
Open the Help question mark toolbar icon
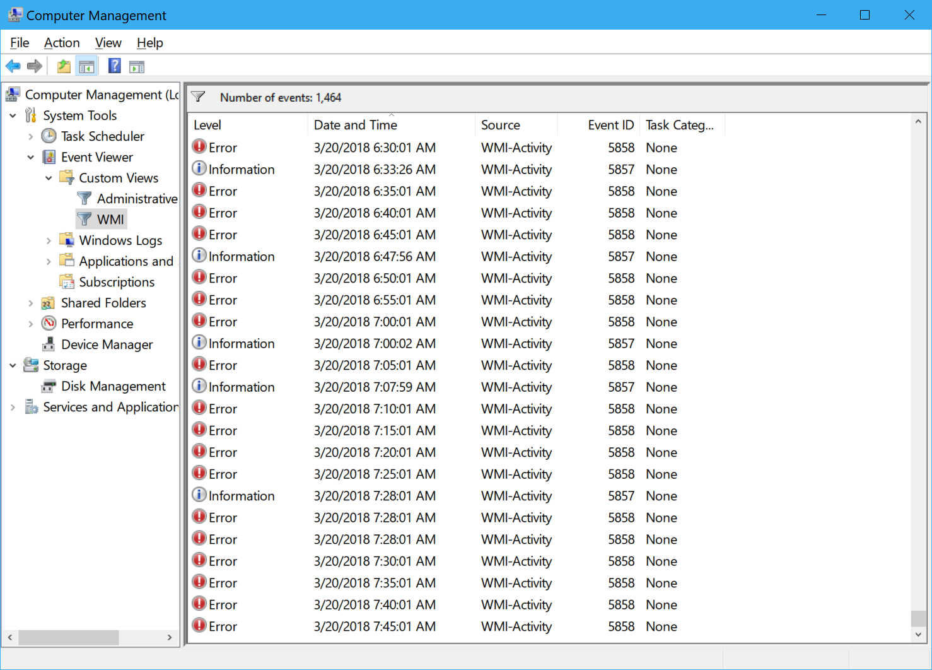pos(114,66)
